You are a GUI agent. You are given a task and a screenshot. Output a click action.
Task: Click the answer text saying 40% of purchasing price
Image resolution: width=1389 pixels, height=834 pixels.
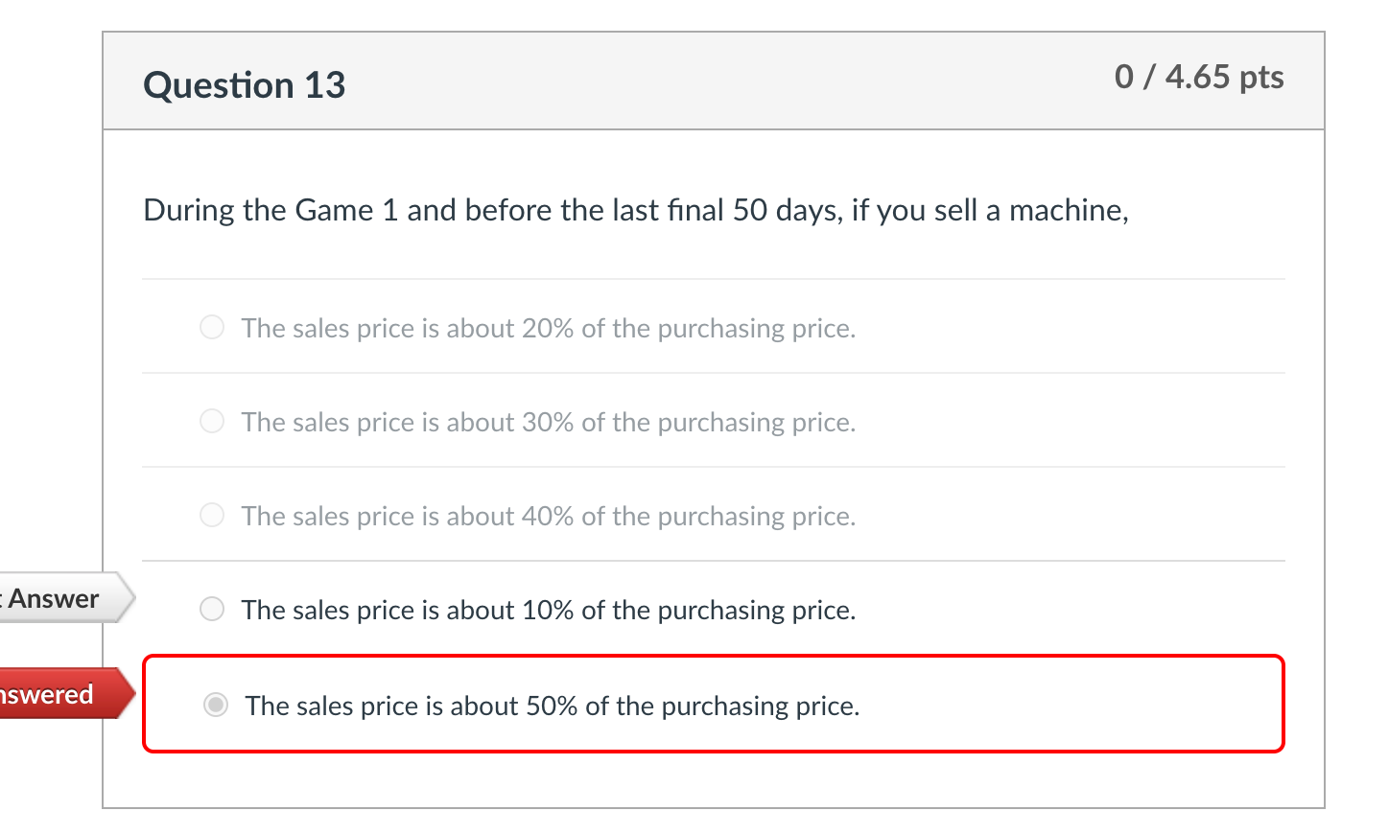pos(549,516)
